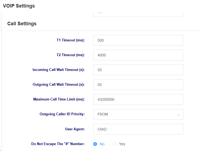
Task: Focus the User Agent field containing OIAD
Action: tap(138, 129)
